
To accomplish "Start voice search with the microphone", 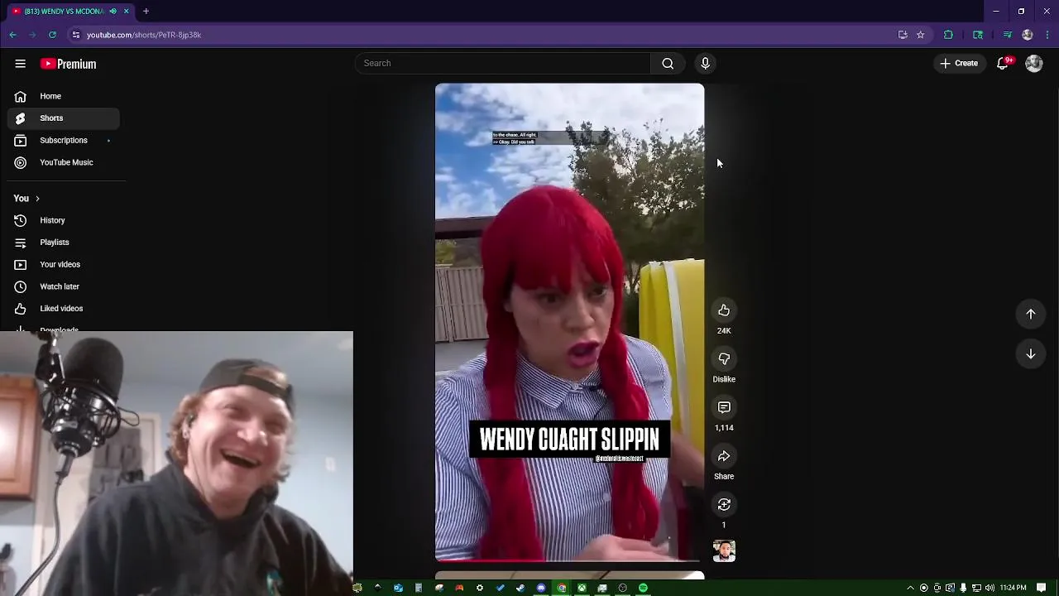I will tap(705, 63).
